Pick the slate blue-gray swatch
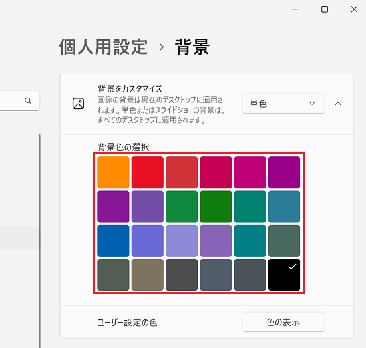 [216, 275]
